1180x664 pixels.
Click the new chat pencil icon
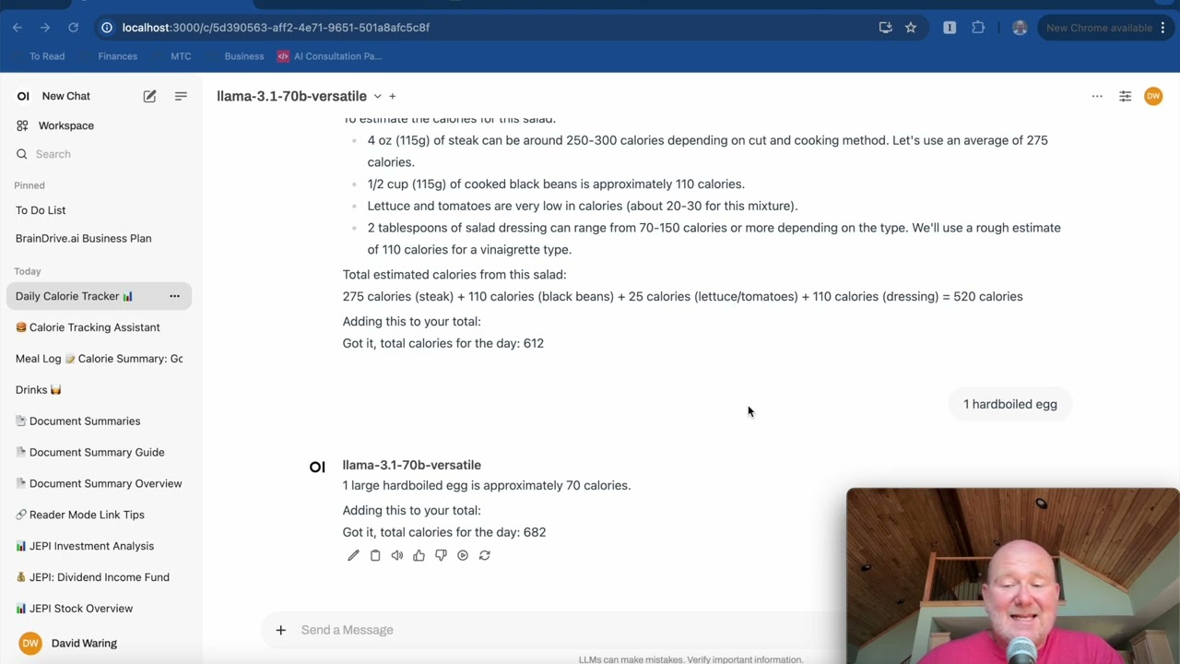tap(149, 96)
